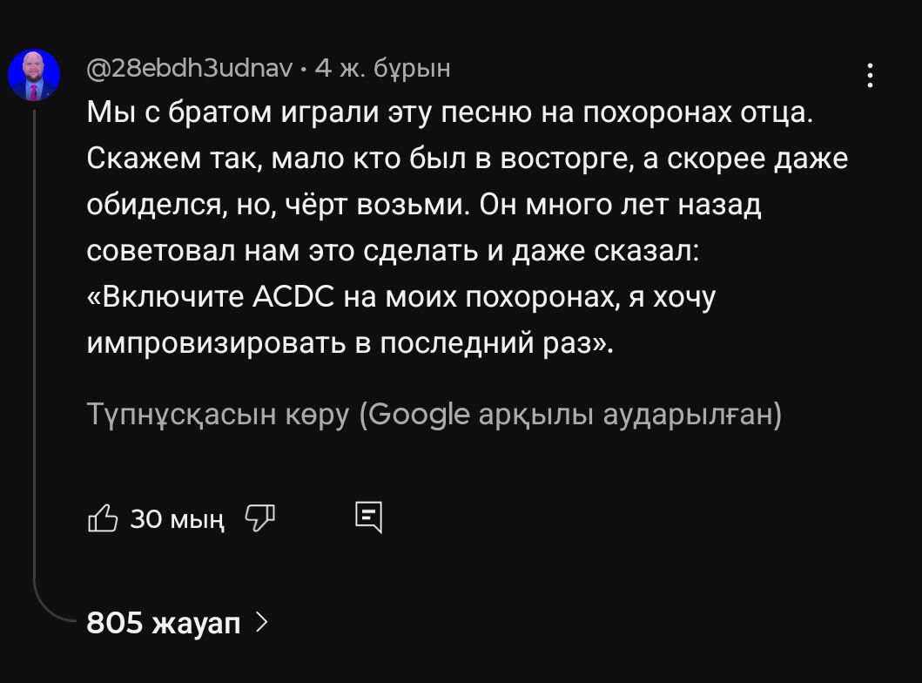This screenshot has height=683, width=922.
Task: Click the "Google арқылы аударылған" label
Action: click(x=571, y=415)
